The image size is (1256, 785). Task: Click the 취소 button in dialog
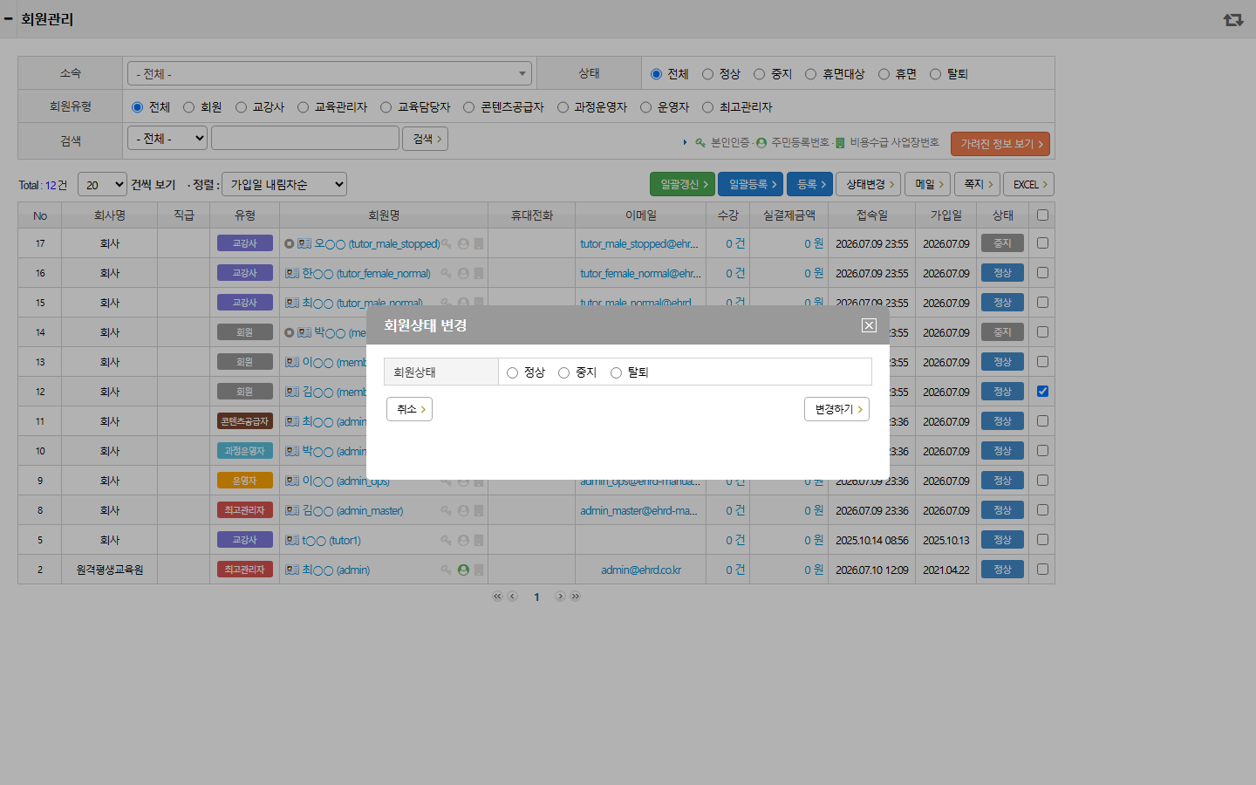pos(409,409)
